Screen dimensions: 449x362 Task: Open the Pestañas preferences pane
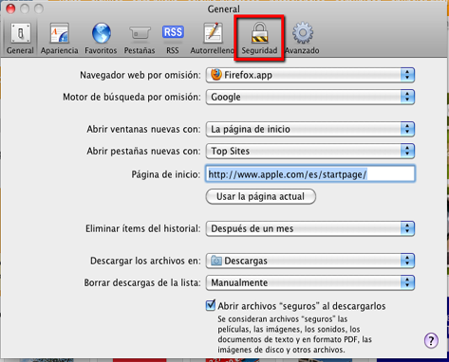pyautogui.click(x=140, y=38)
